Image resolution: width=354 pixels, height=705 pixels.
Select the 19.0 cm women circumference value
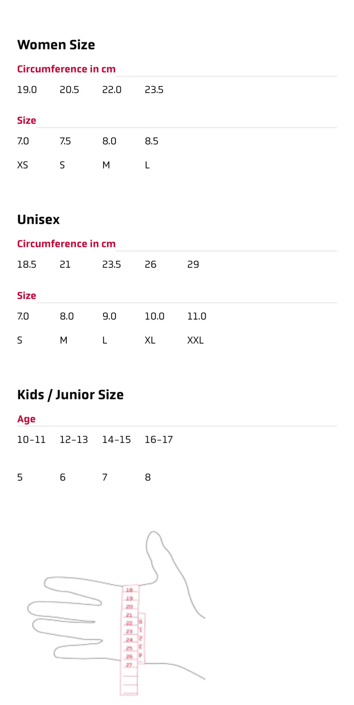click(x=27, y=90)
